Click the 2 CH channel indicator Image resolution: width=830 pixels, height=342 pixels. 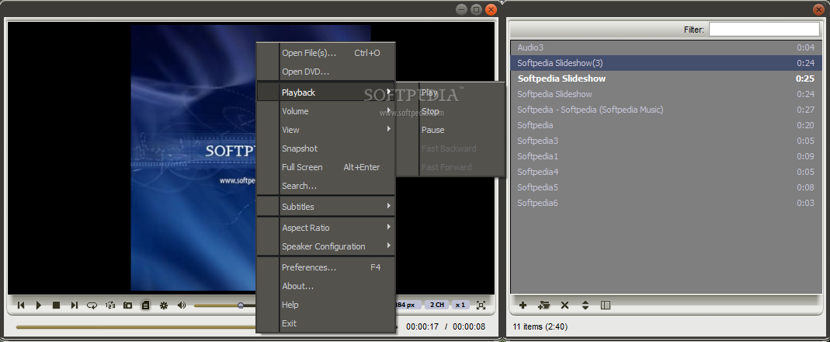click(x=436, y=305)
